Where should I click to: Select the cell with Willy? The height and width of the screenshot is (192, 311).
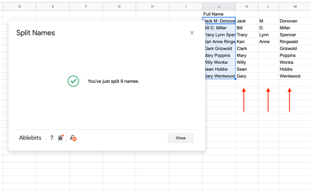coord(247,62)
